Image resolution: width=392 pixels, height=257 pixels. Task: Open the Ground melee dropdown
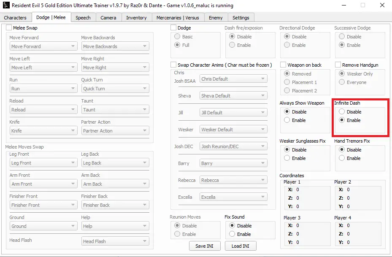[x=43, y=226]
